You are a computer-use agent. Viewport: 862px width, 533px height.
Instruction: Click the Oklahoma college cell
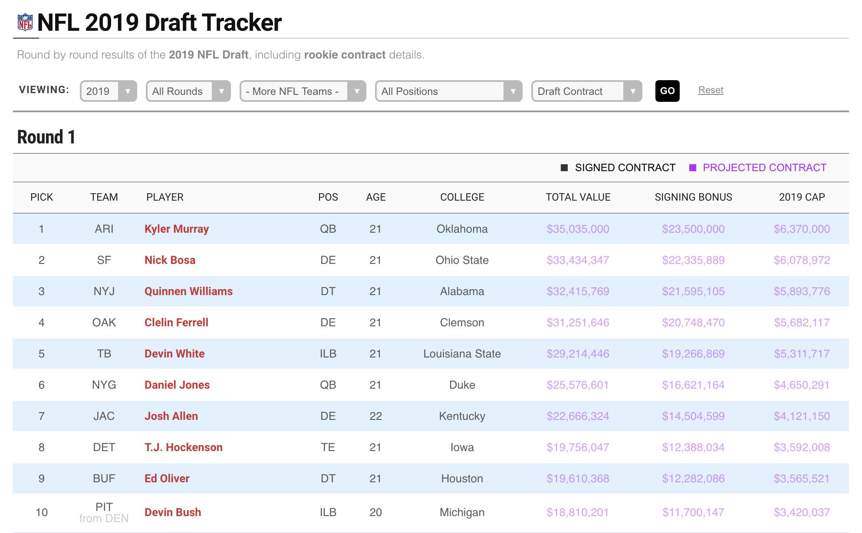click(462, 229)
